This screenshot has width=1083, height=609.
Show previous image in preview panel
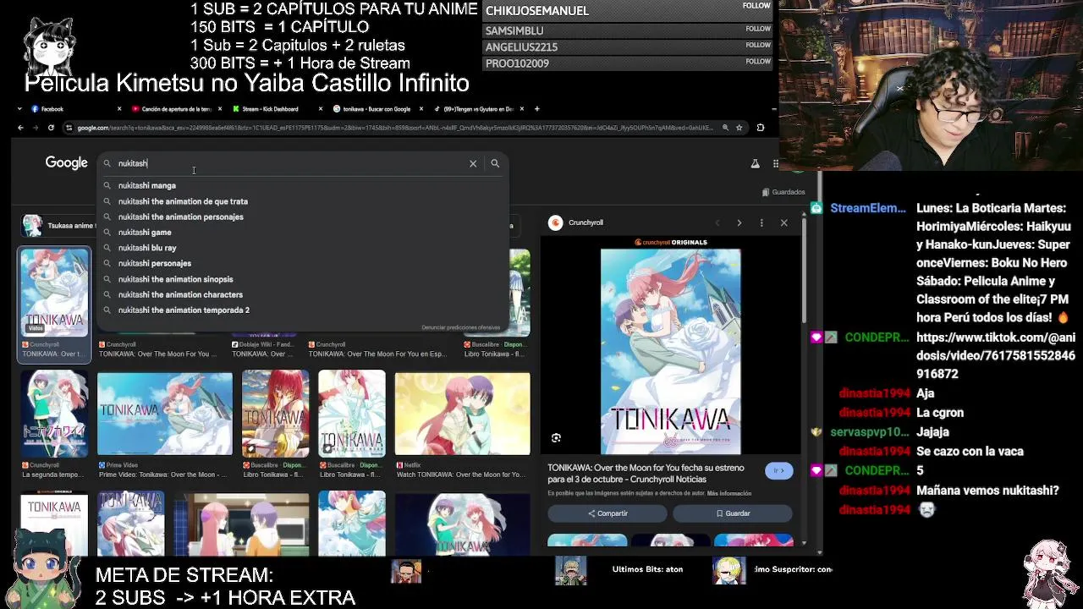(x=717, y=222)
